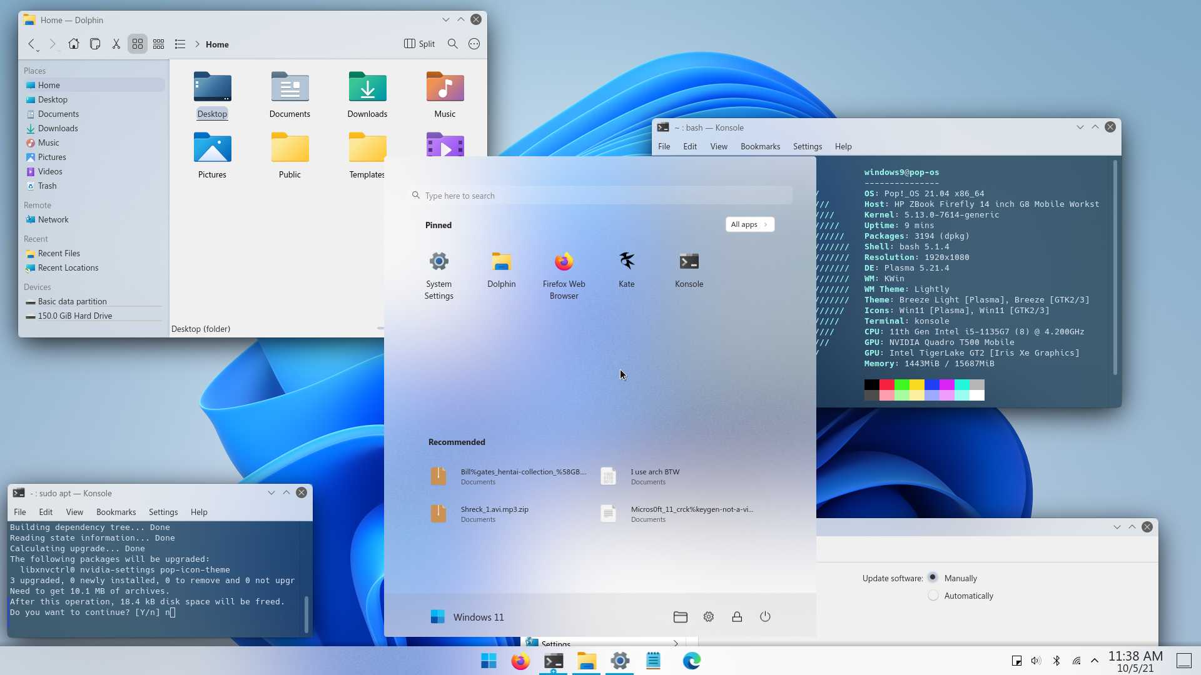This screenshot has width=1201, height=675.
Task: Click the bash Konsole vertical scrollbar
Action: (1115, 267)
